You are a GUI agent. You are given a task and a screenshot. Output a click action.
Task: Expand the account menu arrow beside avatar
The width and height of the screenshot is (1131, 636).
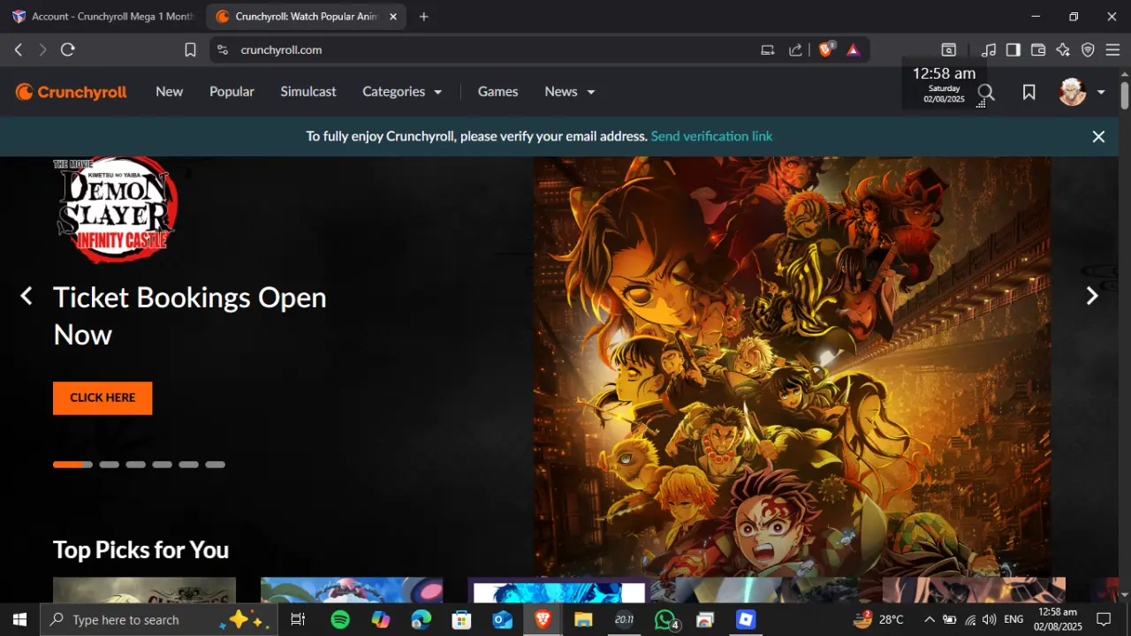[1101, 92]
